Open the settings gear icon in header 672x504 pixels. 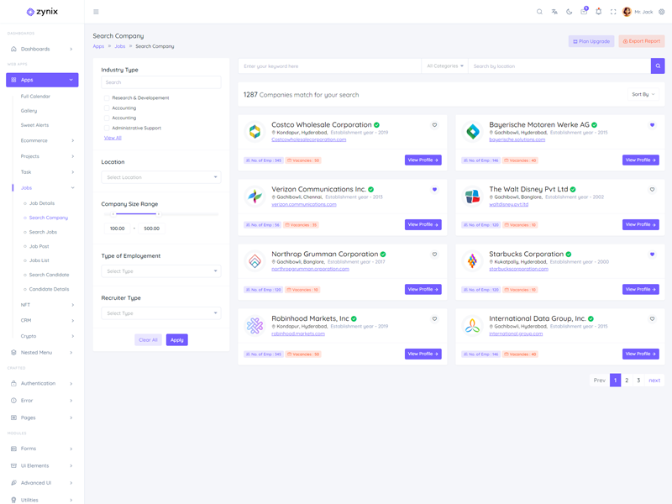point(662,12)
